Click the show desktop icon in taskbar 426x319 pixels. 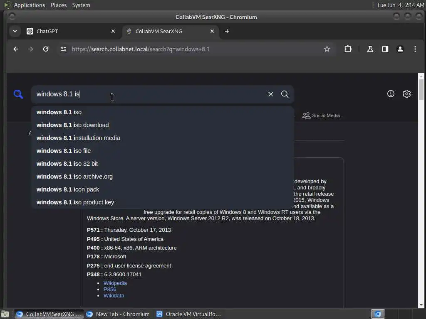click(x=5, y=314)
